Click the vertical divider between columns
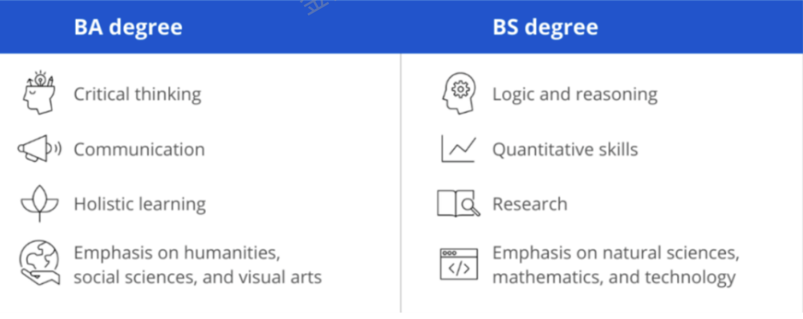The image size is (803, 319). (401, 183)
